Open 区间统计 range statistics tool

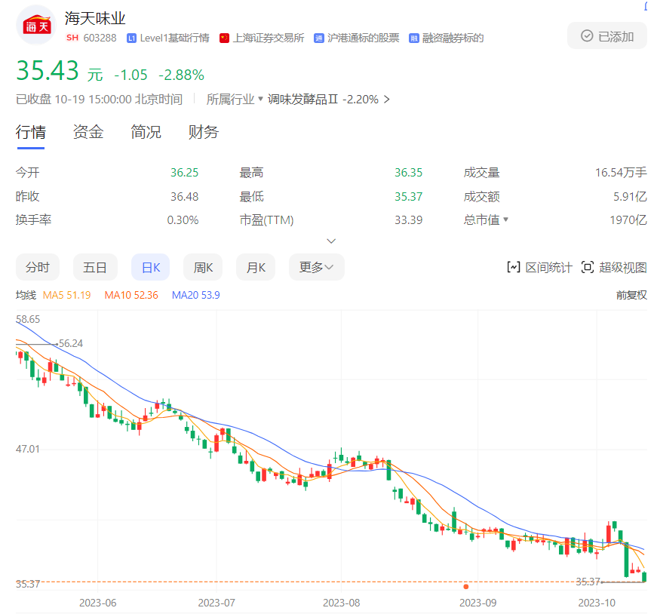coord(539,267)
